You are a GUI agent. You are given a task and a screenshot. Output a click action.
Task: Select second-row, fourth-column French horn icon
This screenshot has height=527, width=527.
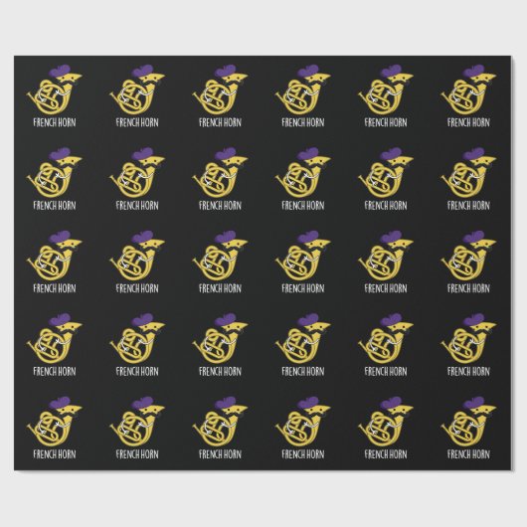(302, 173)
